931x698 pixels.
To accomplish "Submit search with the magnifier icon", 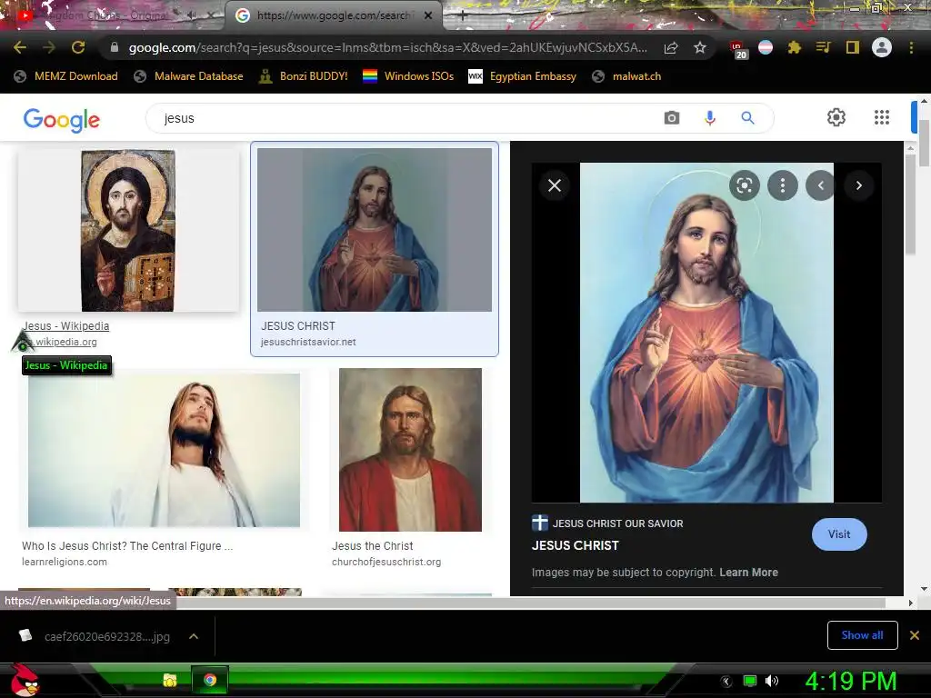I will tap(747, 118).
